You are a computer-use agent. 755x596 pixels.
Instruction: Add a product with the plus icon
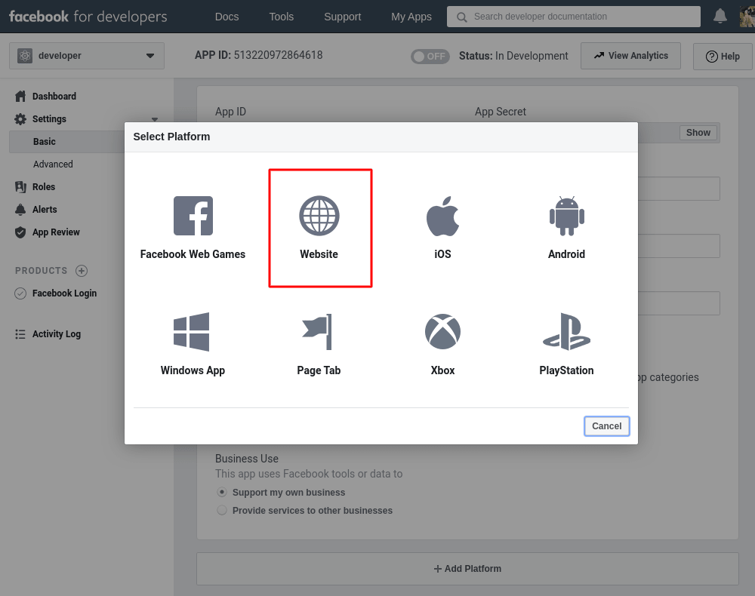pos(82,270)
